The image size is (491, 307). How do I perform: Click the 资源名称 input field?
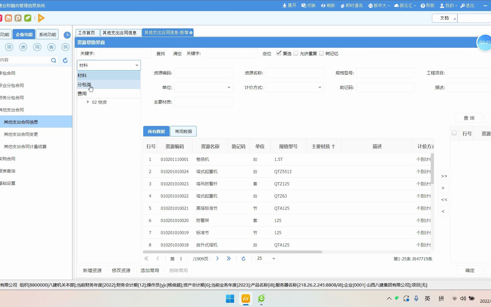(294, 73)
